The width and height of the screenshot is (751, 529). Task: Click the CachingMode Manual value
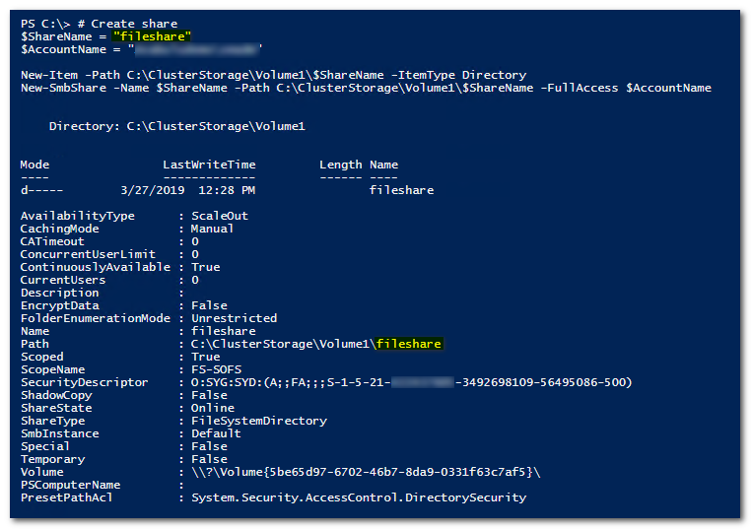(213, 229)
